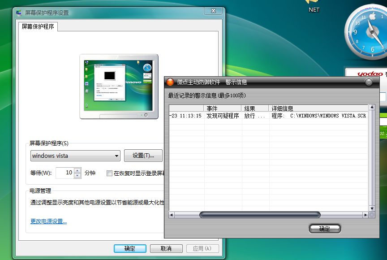Select the 发现可疑程序 event cell

(223, 116)
